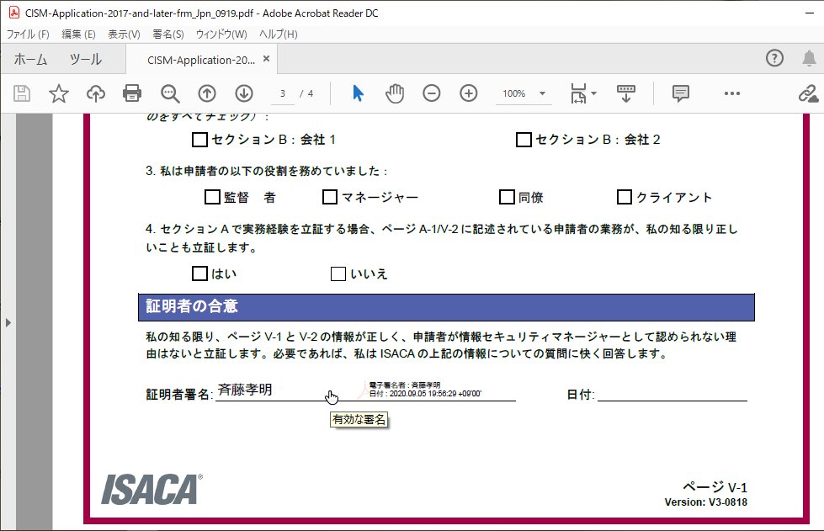Go to previous page with up arrow

pyautogui.click(x=207, y=93)
